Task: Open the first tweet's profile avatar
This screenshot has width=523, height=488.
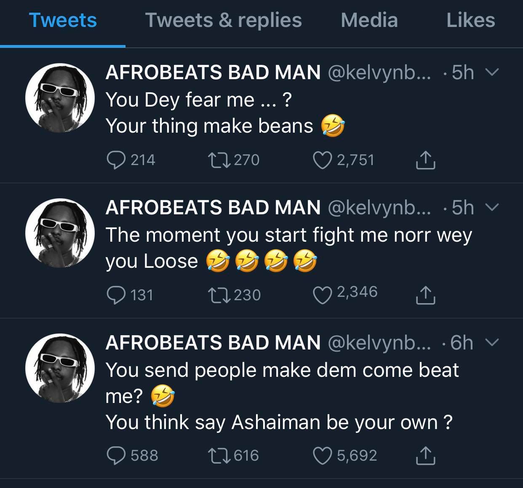Action: click(x=60, y=98)
